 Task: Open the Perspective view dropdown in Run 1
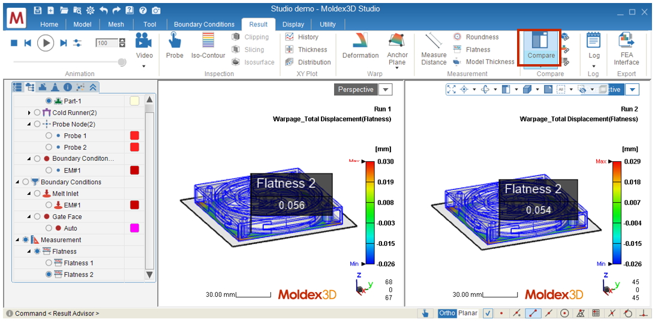point(386,89)
